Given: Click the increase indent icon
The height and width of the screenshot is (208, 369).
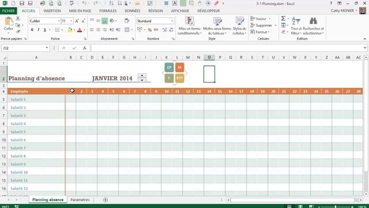Looking at the screenshot, I should [118, 29].
